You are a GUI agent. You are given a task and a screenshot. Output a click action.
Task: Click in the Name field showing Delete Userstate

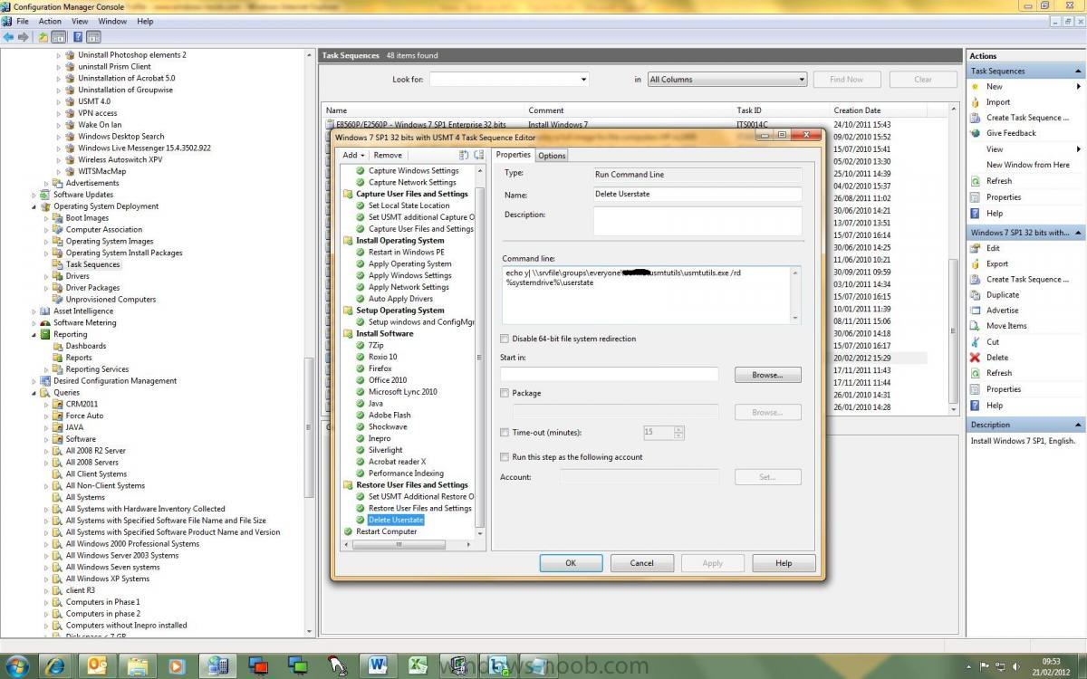697,194
